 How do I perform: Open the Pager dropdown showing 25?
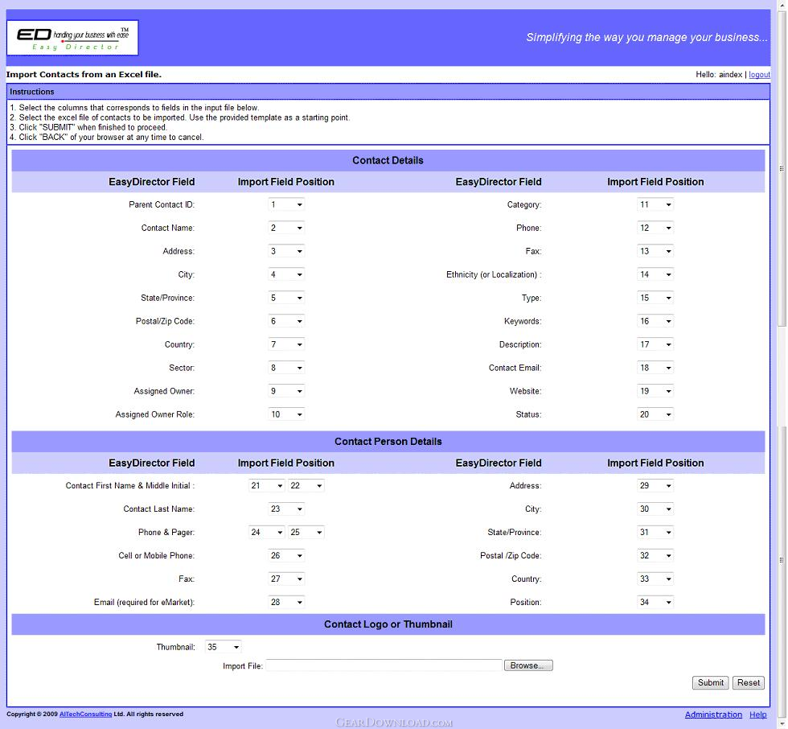(306, 533)
